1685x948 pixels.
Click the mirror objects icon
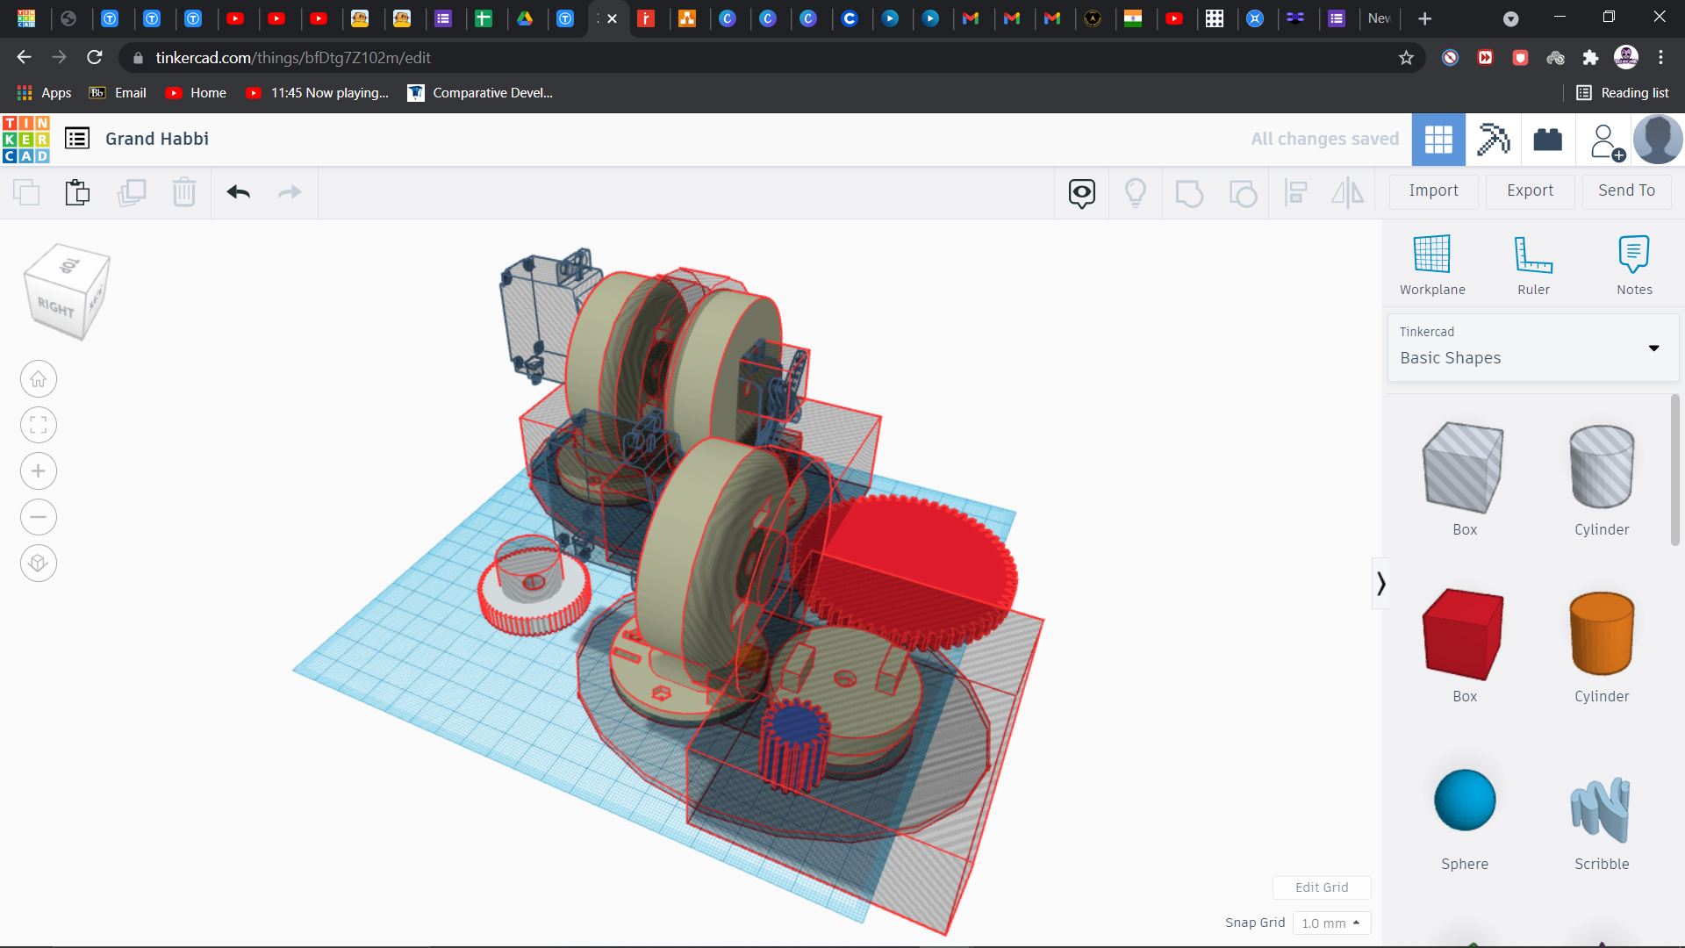pyautogui.click(x=1348, y=191)
